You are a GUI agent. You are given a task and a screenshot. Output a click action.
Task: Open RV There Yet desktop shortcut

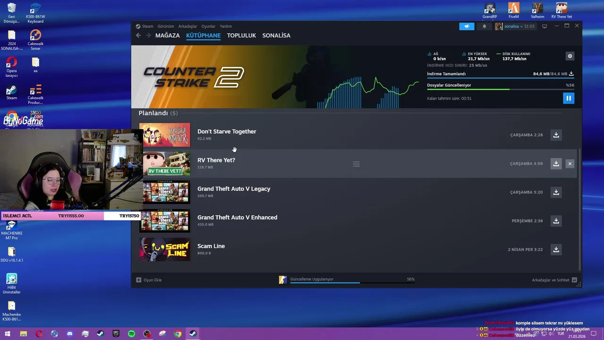(x=562, y=10)
